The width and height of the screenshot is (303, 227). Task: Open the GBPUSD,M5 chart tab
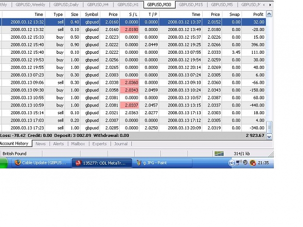tap(222, 5)
